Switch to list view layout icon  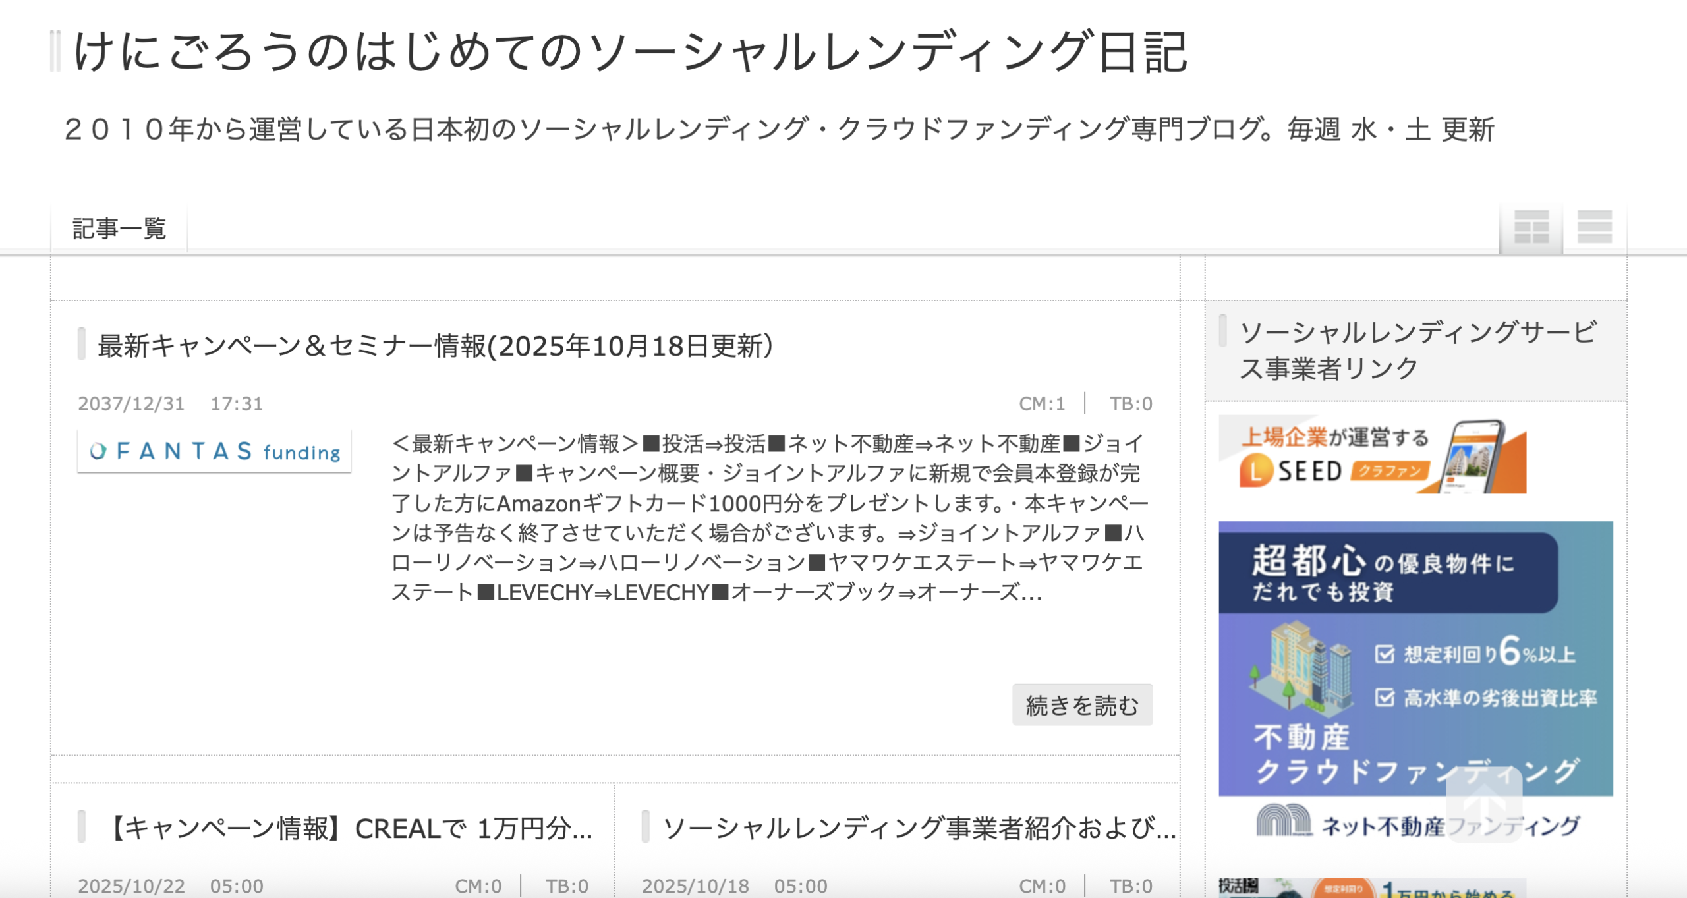click(x=1594, y=227)
